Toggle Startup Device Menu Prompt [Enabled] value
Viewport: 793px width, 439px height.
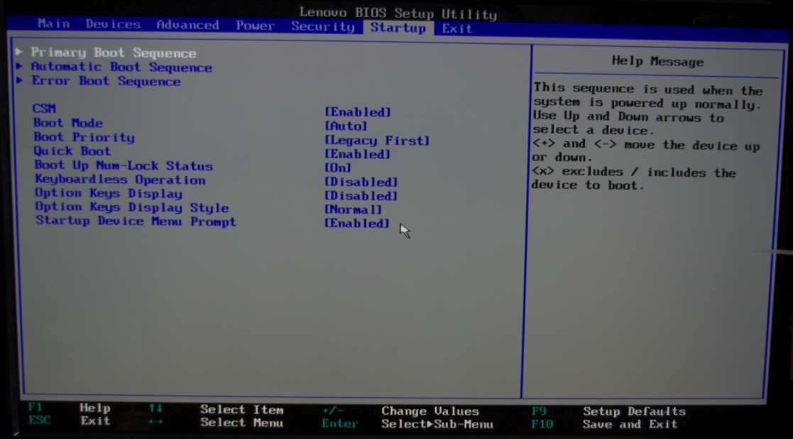[x=357, y=223]
